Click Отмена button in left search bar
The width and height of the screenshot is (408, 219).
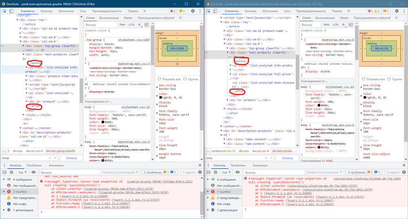coord(71,158)
